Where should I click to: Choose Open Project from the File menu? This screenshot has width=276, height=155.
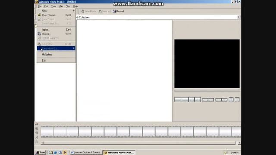[56, 15]
